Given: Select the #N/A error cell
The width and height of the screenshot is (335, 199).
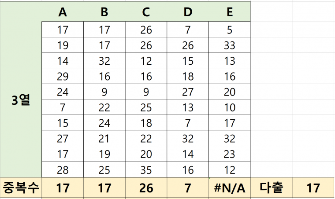Looking at the screenshot, I should 230,188.
